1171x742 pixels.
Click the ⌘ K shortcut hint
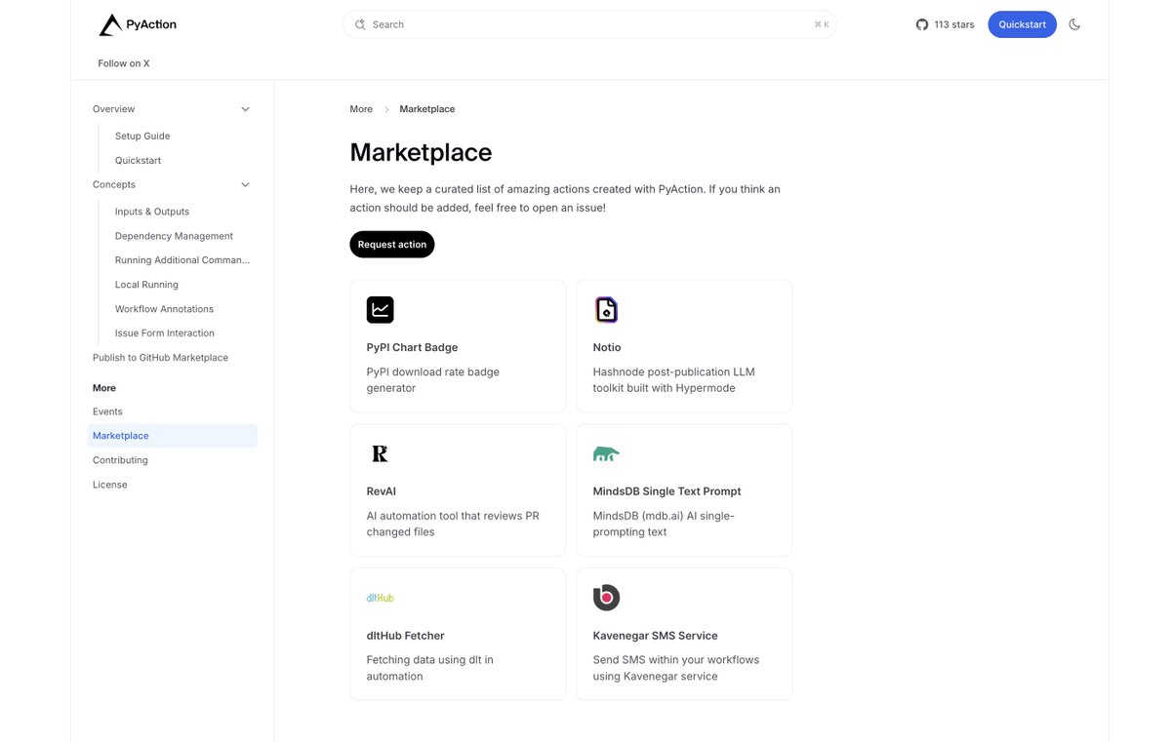click(x=822, y=24)
